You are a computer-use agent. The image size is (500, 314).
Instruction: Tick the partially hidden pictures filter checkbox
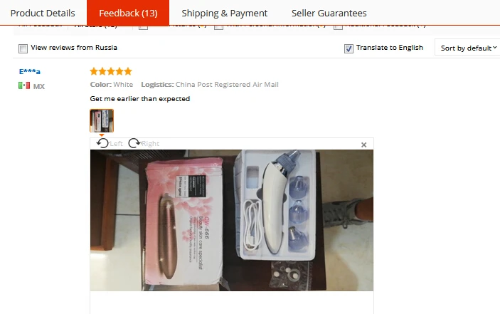143,27
